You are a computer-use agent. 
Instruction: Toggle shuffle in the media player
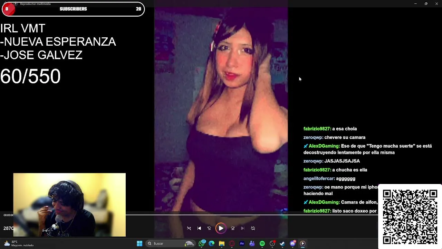pos(189,228)
